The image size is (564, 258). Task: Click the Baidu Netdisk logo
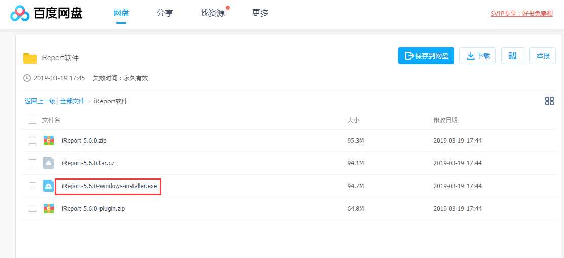tap(46, 14)
